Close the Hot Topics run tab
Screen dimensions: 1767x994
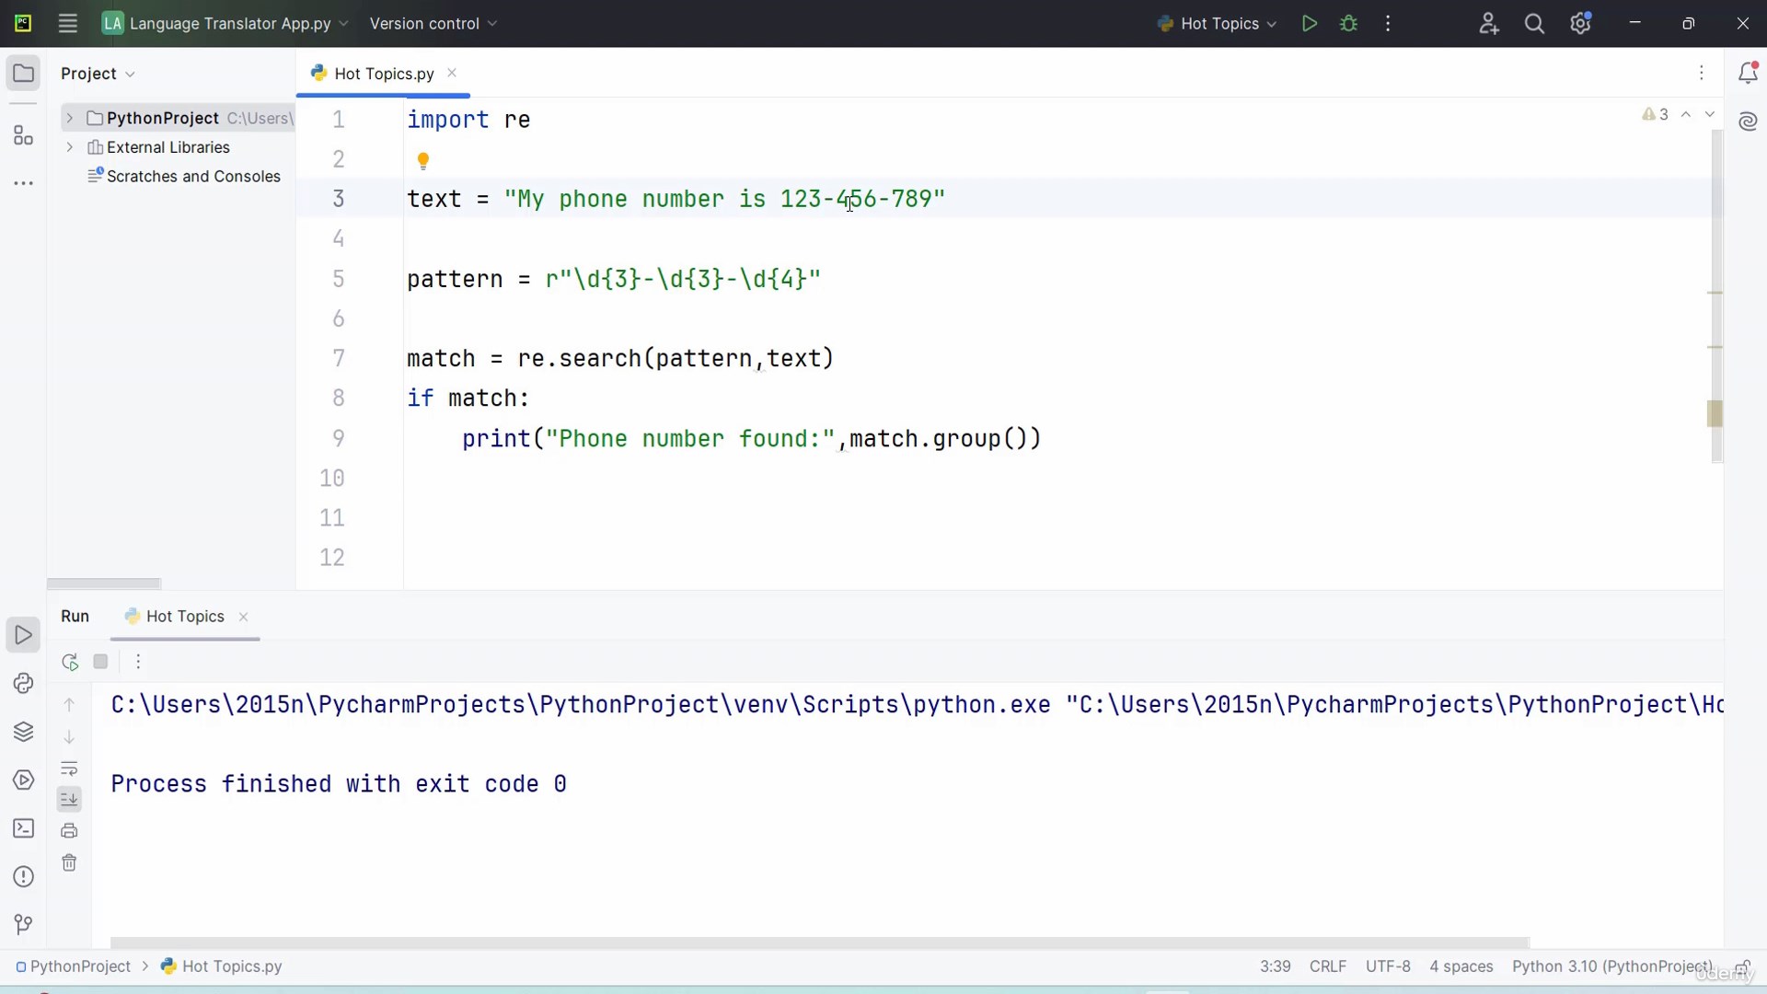(244, 618)
